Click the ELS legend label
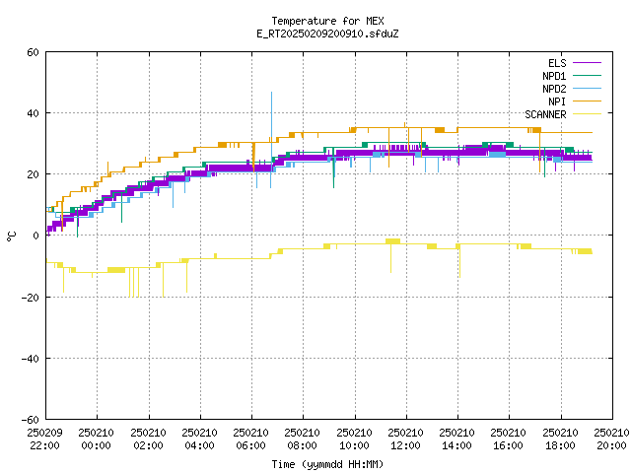Screen dimensions: 631x473 point(557,63)
